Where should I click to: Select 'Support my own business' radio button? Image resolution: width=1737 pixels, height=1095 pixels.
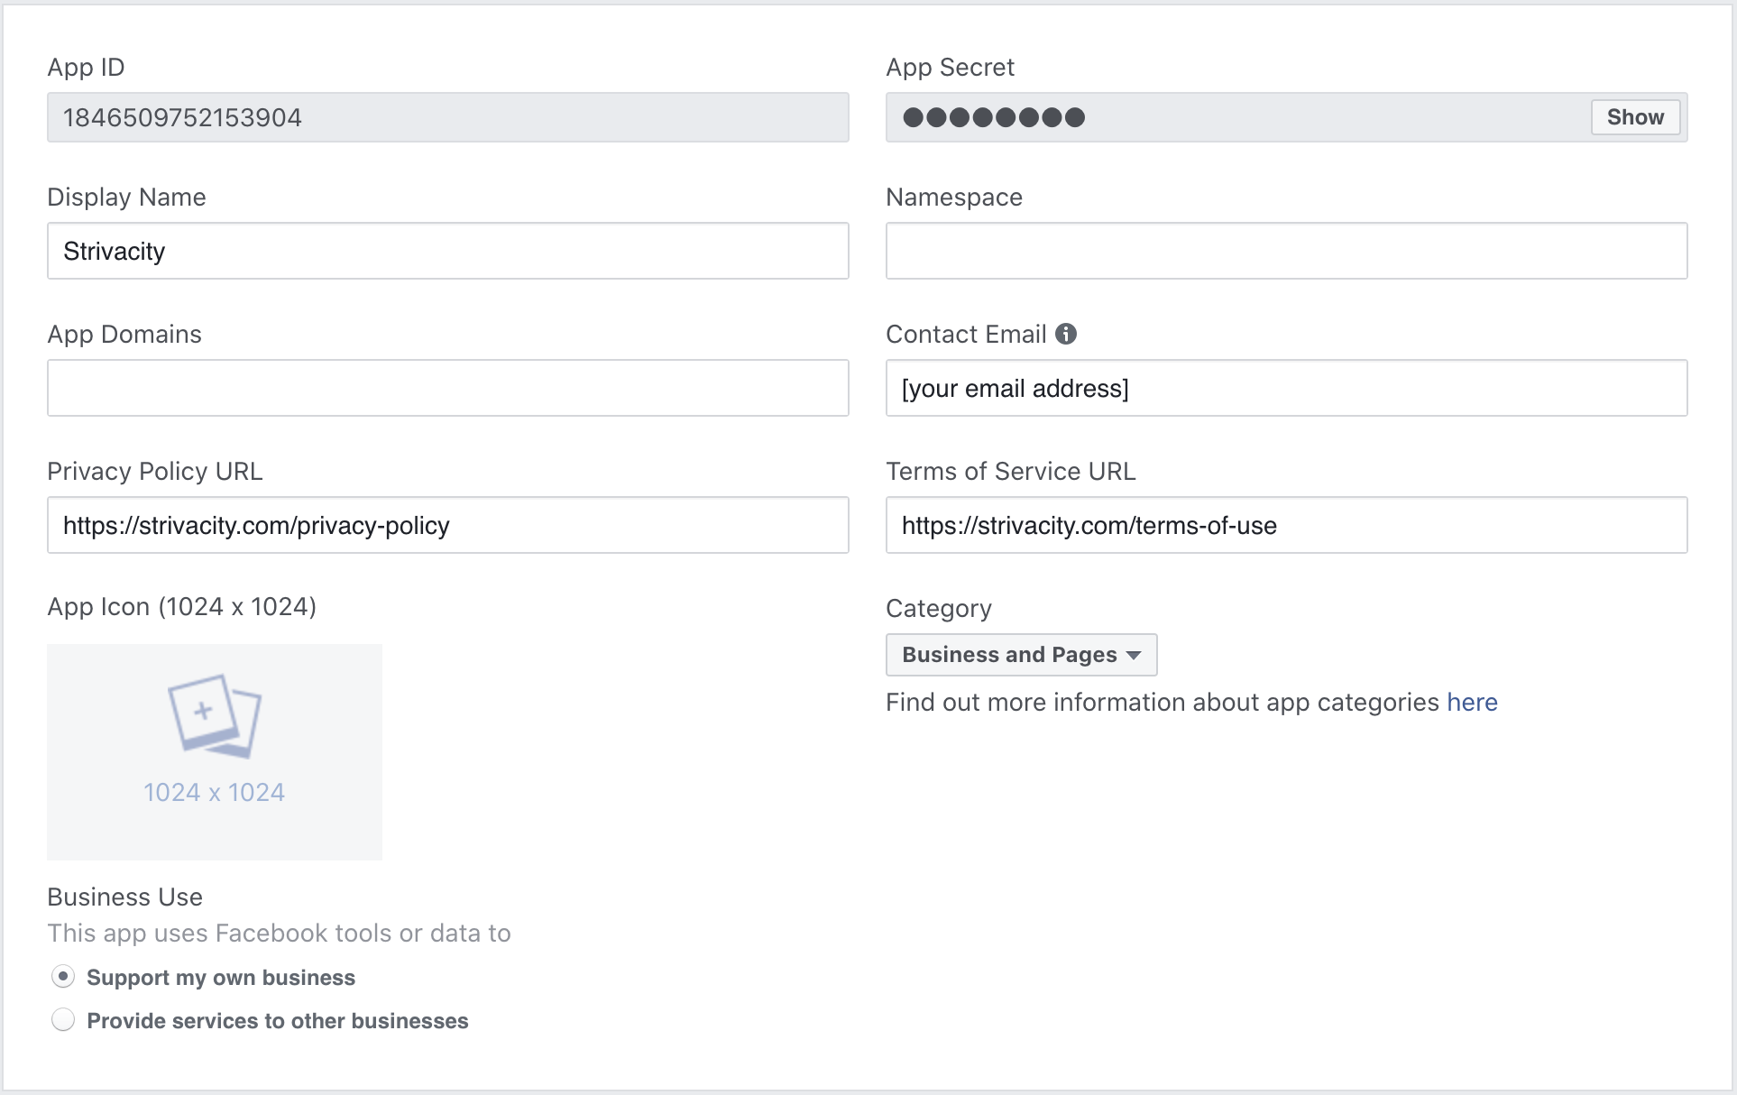coord(63,977)
